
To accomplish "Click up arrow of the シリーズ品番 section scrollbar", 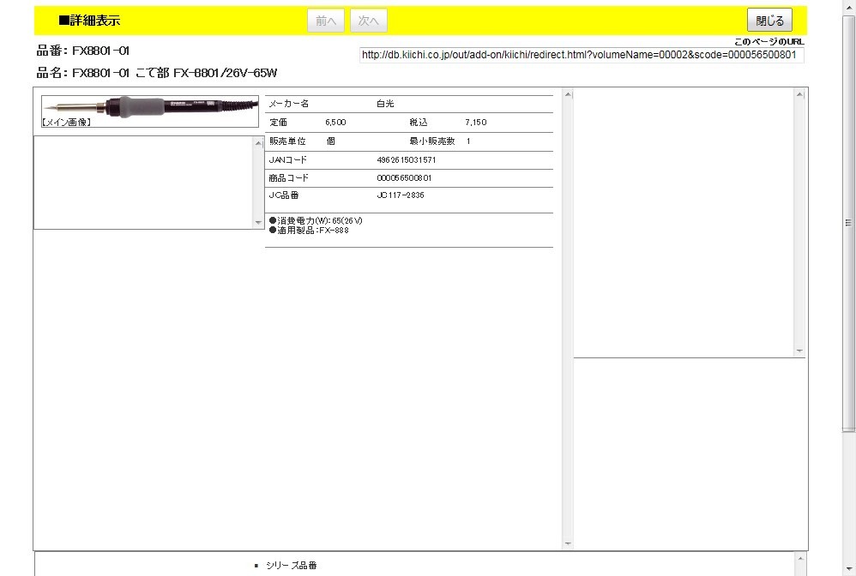I will pos(799,558).
